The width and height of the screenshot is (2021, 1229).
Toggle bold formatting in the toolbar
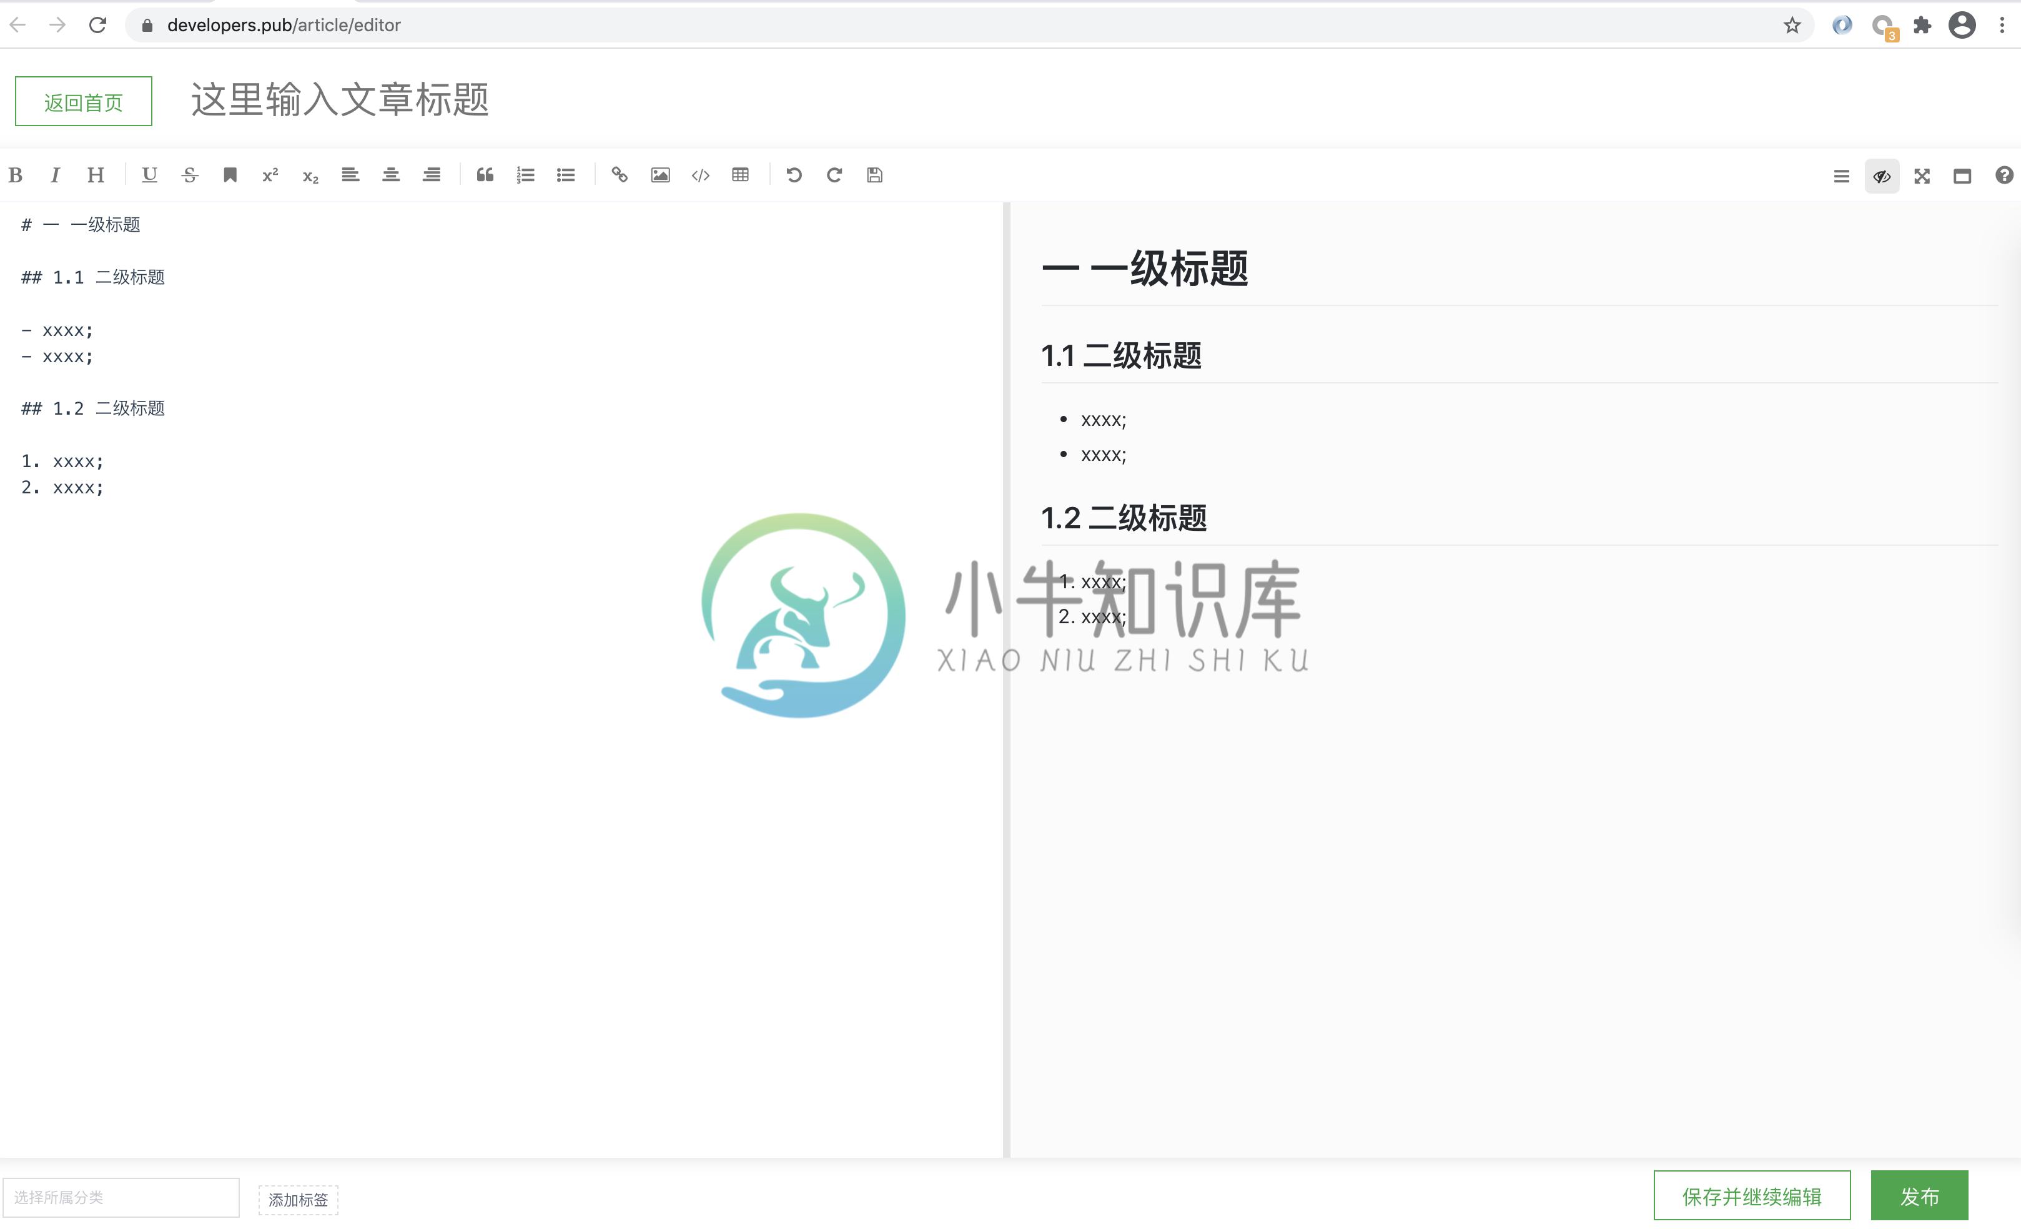tap(16, 175)
